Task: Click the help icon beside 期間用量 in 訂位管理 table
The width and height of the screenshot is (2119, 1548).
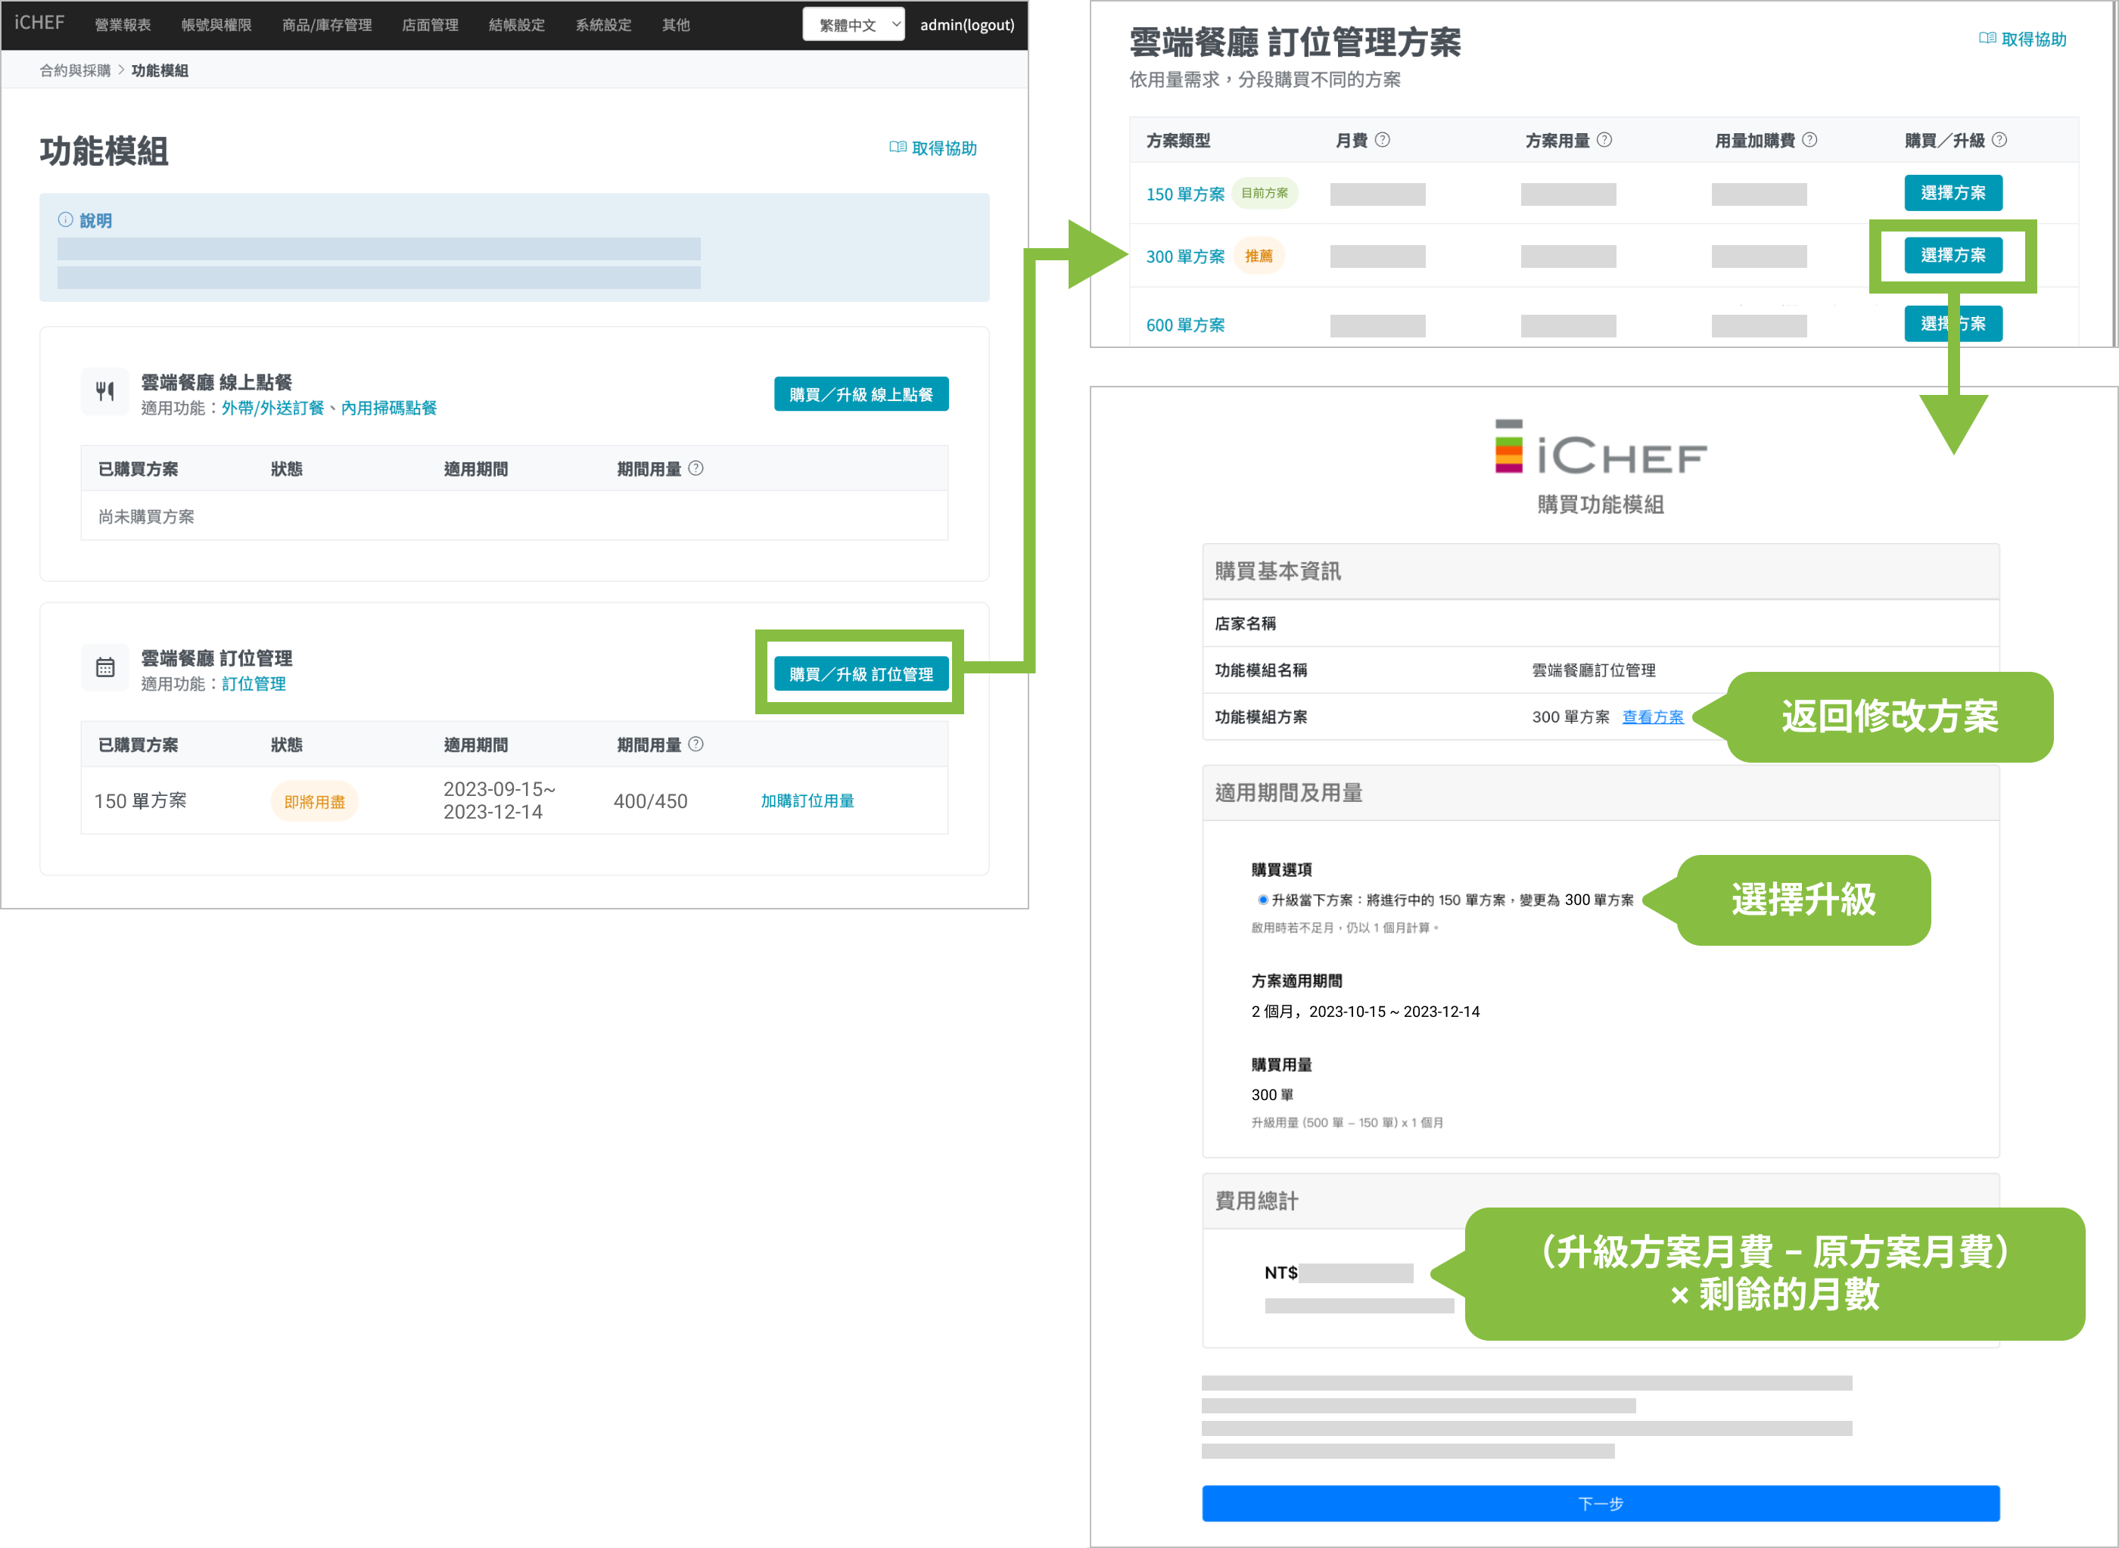Action: tap(695, 744)
